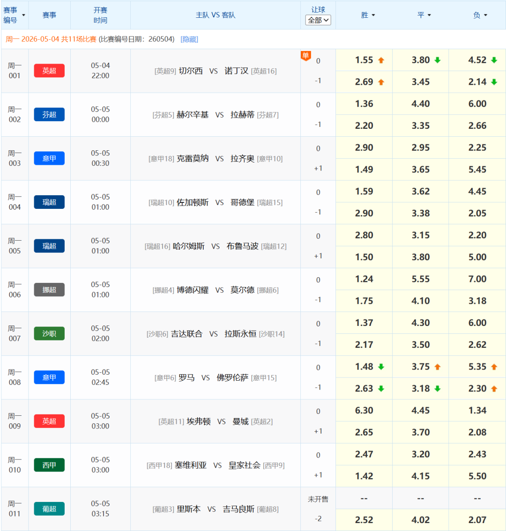Viewport: 506px width, 531px height.
Task: Select the 挪超 league tag for match 006
Action: coord(49,289)
